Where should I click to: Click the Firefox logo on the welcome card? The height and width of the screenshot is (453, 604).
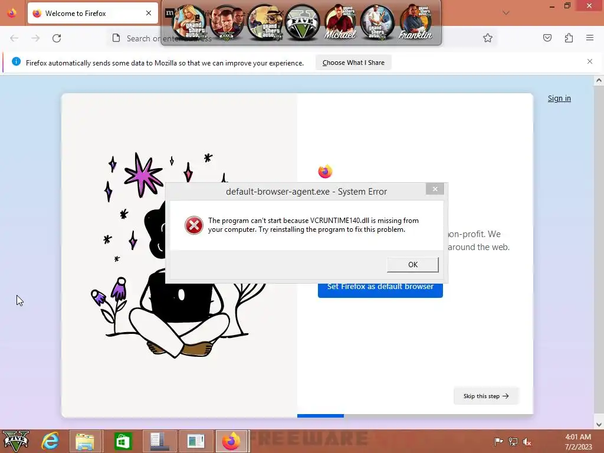pos(325,172)
